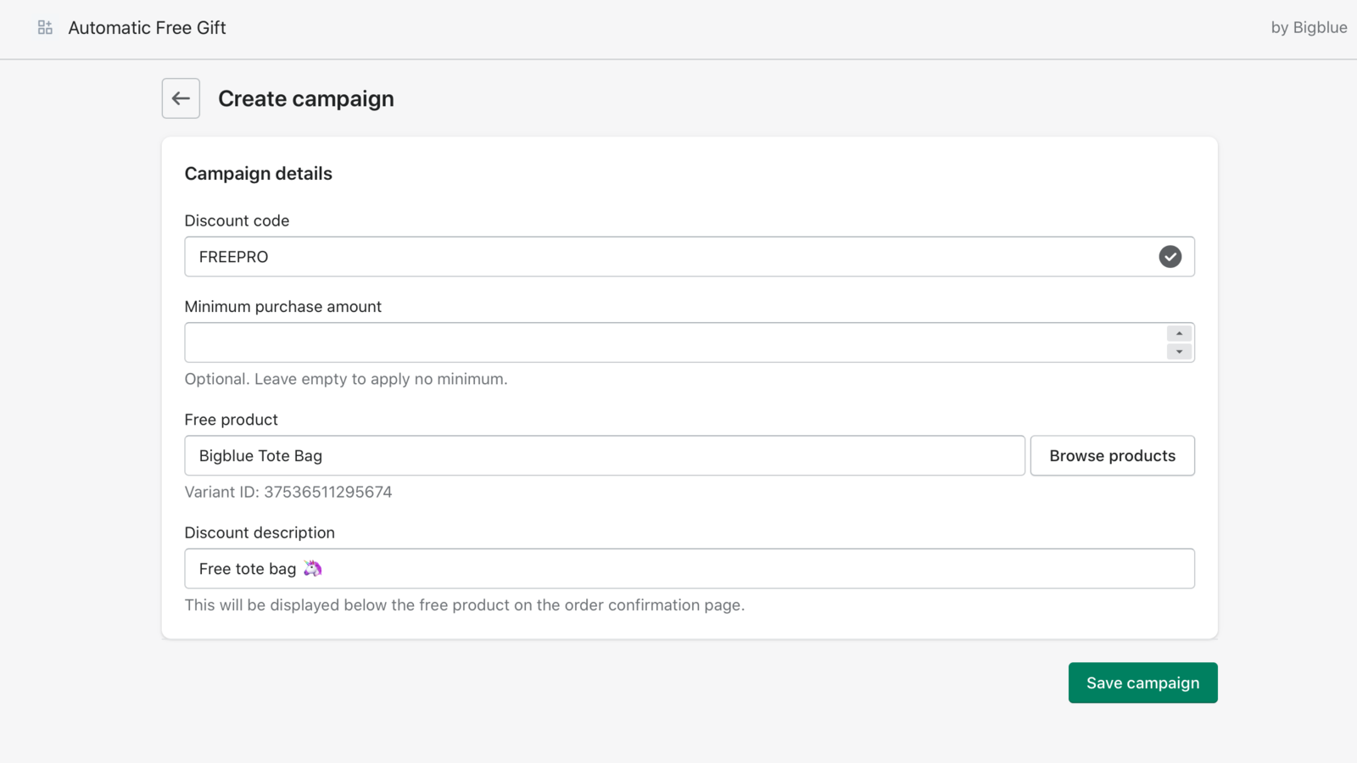Select the FREEPRO discount code field
The width and height of the screenshot is (1357, 763).
tap(594, 256)
